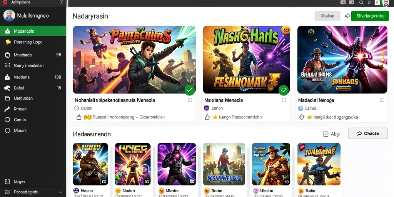Toggle the green checkmark on Pantechims card
The width and height of the screenshot is (394, 197).
[190, 90]
